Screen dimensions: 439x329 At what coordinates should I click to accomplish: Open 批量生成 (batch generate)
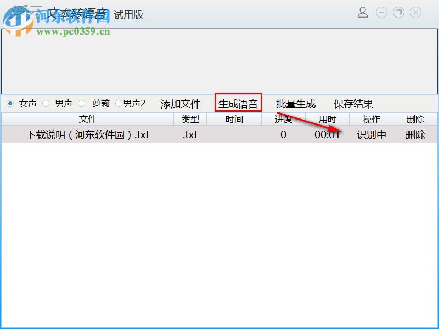tap(295, 103)
